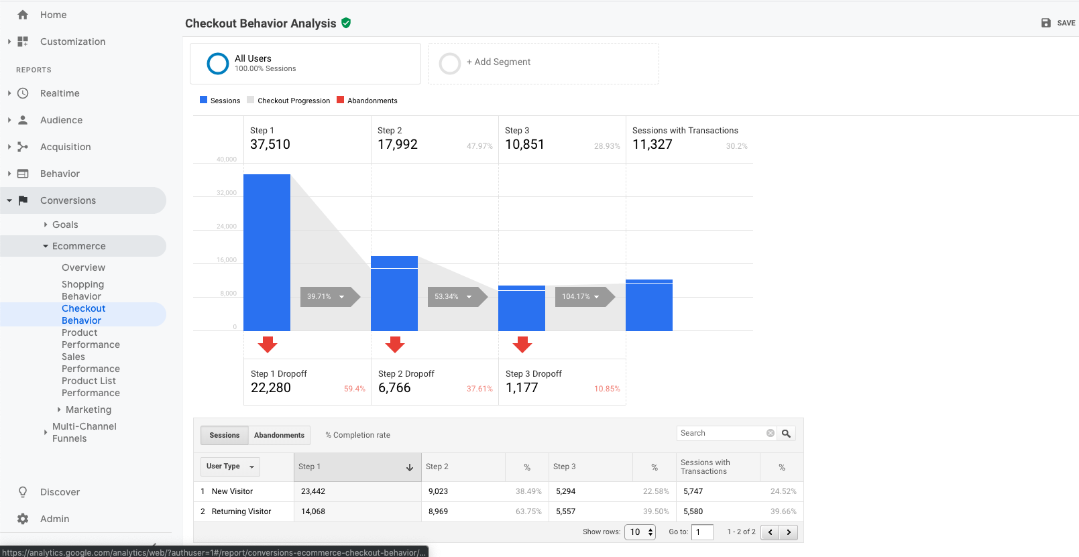1079x557 pixels.
Task: Collapse the Ecommerce submenu
Action: click(x=46, y=246)
